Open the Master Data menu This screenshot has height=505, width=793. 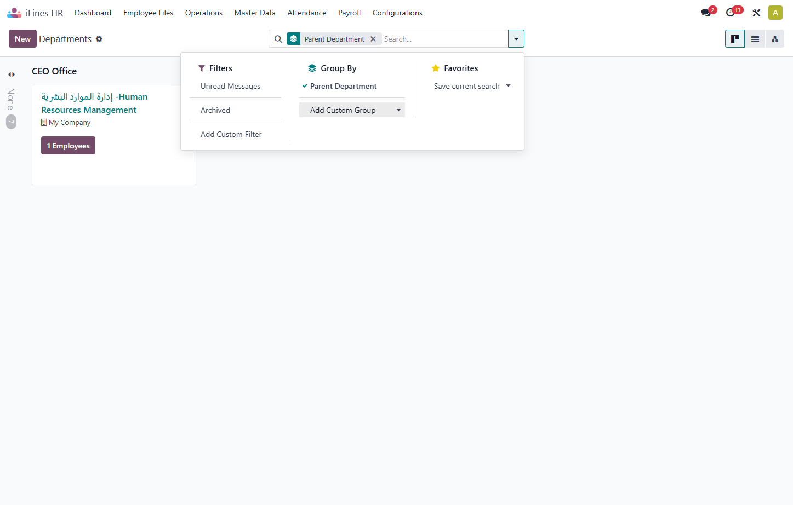pyautogui.click(x=255, y=13)
